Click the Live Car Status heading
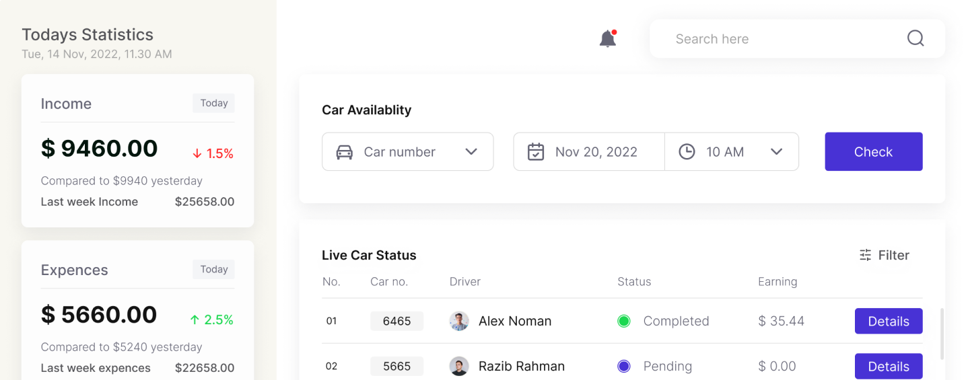 (369, 255)
